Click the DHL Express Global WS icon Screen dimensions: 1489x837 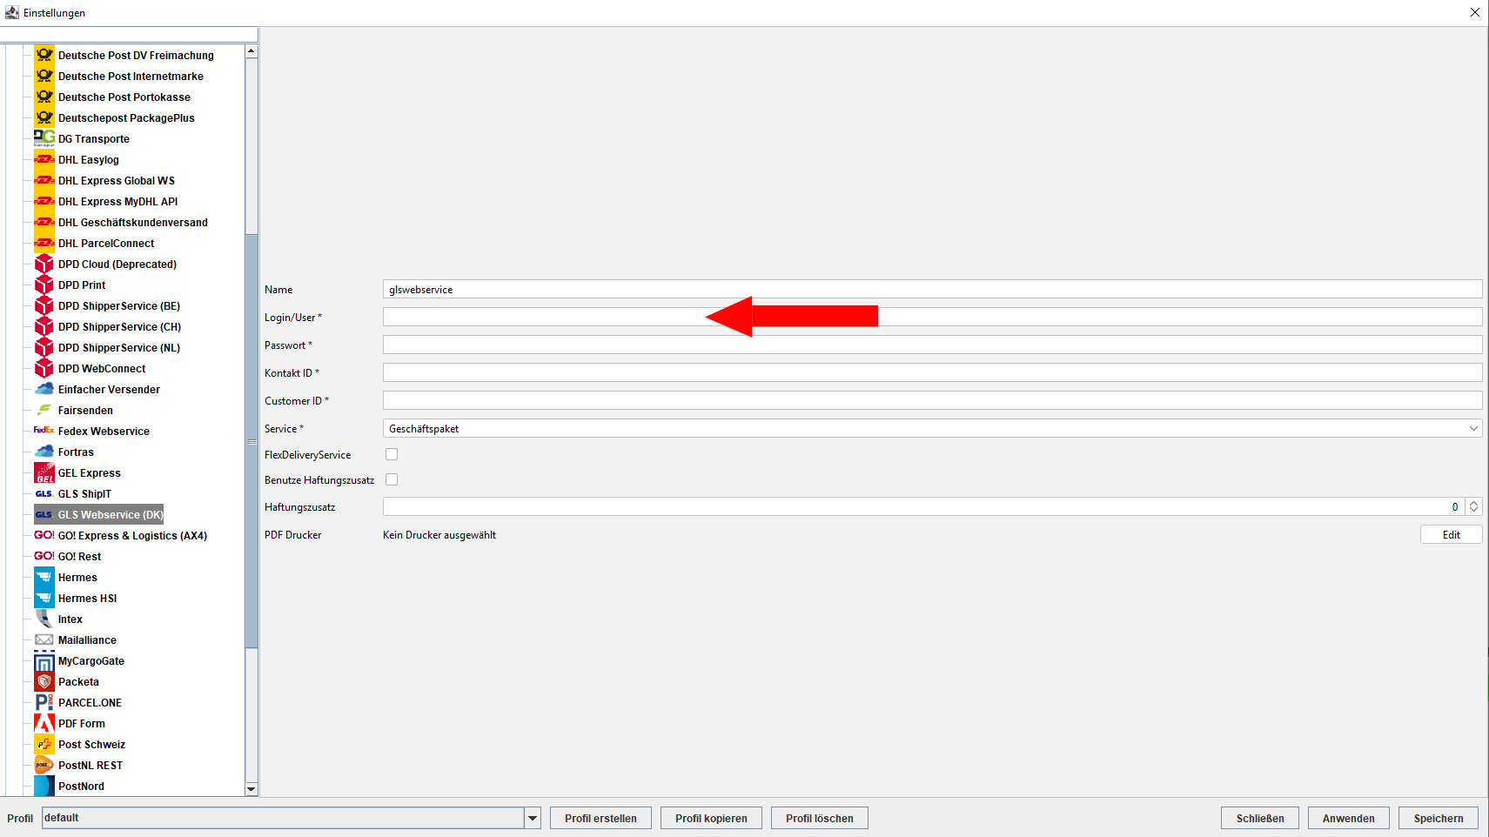44,180
